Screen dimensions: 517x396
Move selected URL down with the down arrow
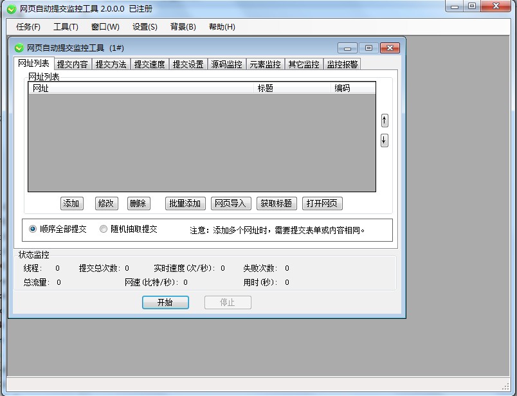[385, 140]
